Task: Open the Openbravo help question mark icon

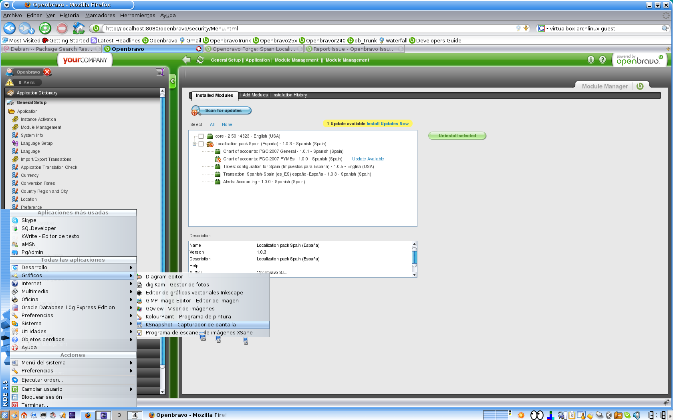Action: tap(602, 60)
